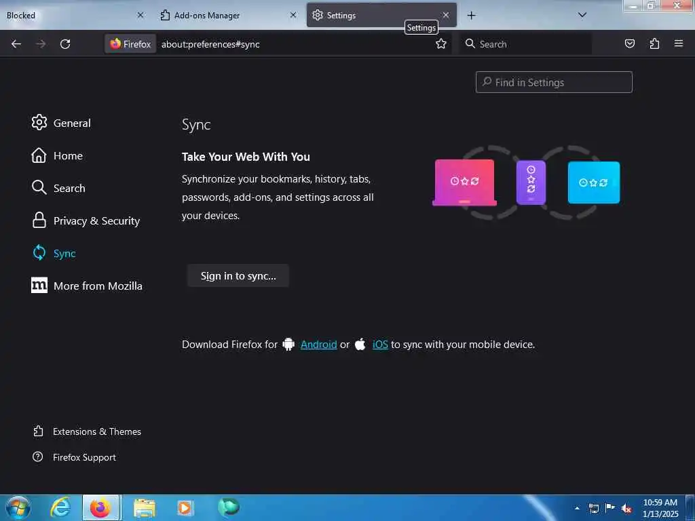The width and height of the screenshot is (695, 521).
Task: Close the Add-ons Manager tab
Action: (293, 15)
